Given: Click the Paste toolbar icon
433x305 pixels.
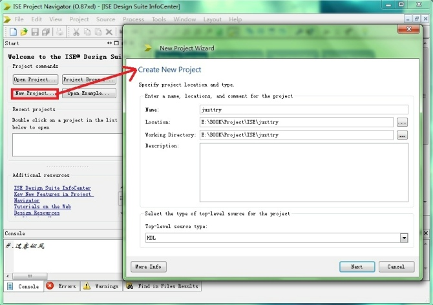Looking at the screenshot, I should tap(98, 32).
